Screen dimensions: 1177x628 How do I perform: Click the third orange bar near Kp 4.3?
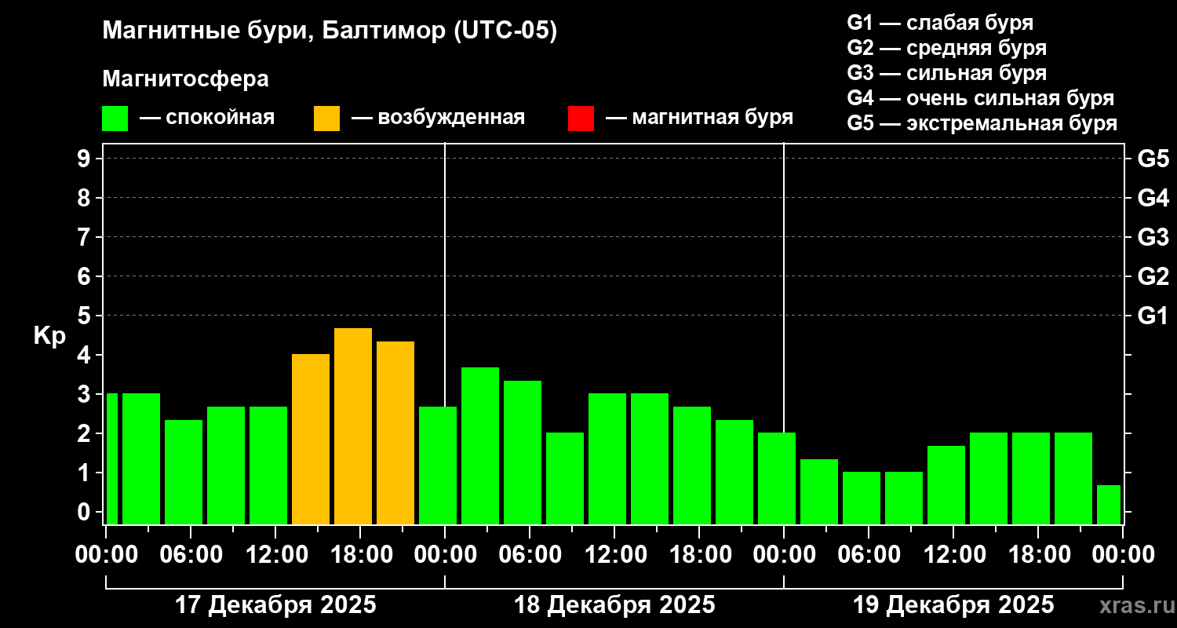(395, 433)
